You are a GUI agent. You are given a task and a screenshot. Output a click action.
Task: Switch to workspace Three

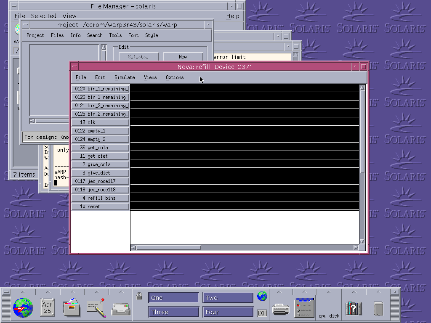pyautogui.click(x=173, y=312)
